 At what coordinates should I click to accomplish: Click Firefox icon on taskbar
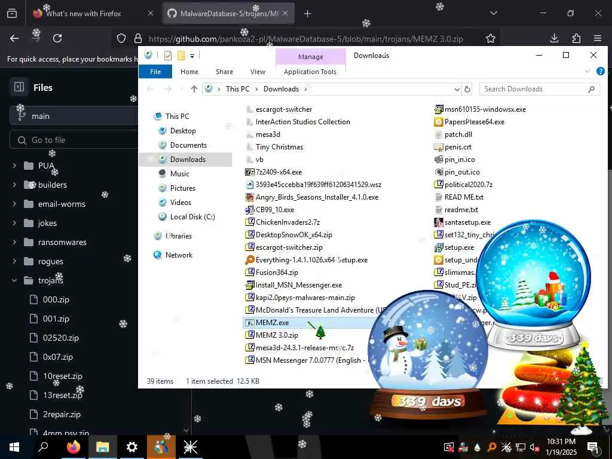(73, 447)
